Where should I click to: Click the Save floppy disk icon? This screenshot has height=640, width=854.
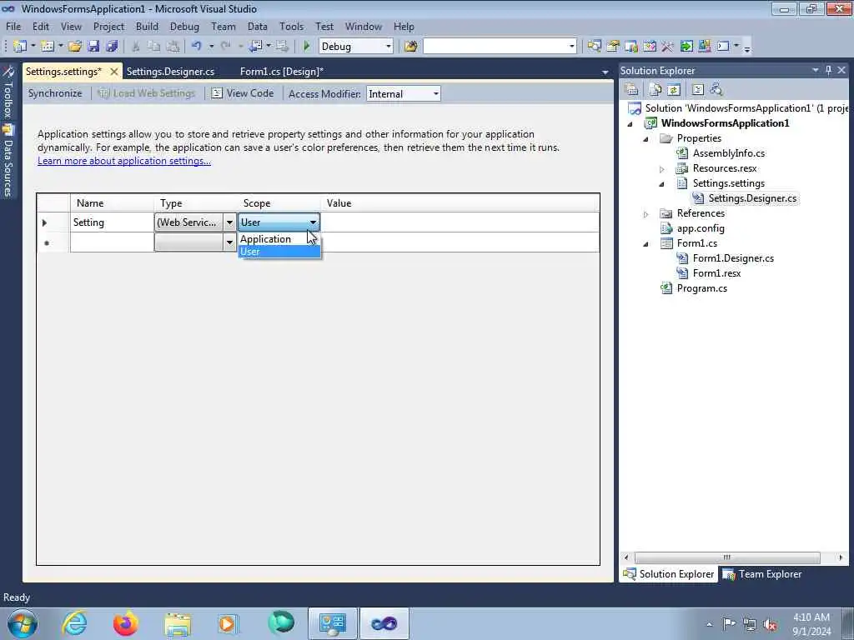point(93,47)
